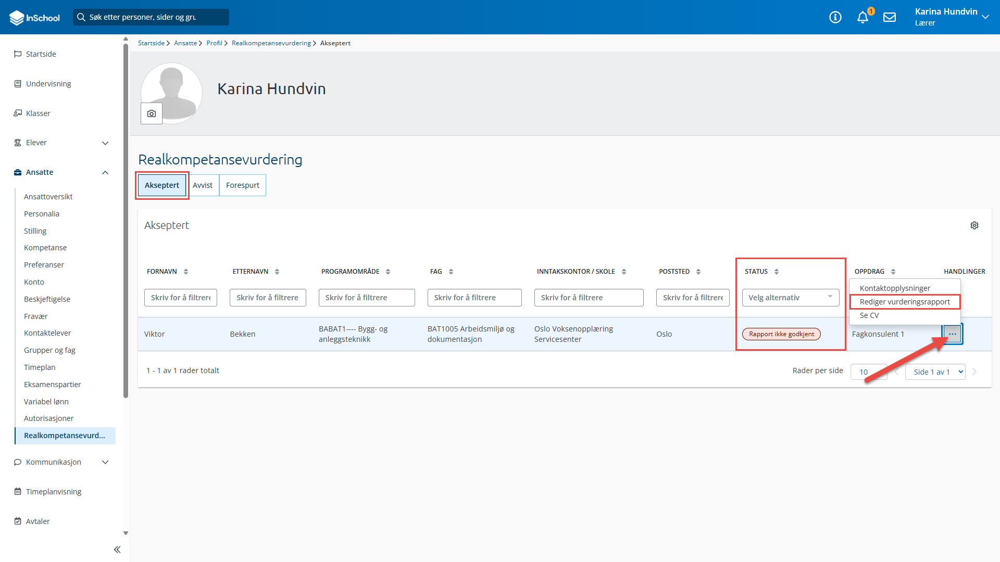Open Realkompetansevurdering submenu item
Screen dimensions: 1000x562
click(x=66, y=436)
